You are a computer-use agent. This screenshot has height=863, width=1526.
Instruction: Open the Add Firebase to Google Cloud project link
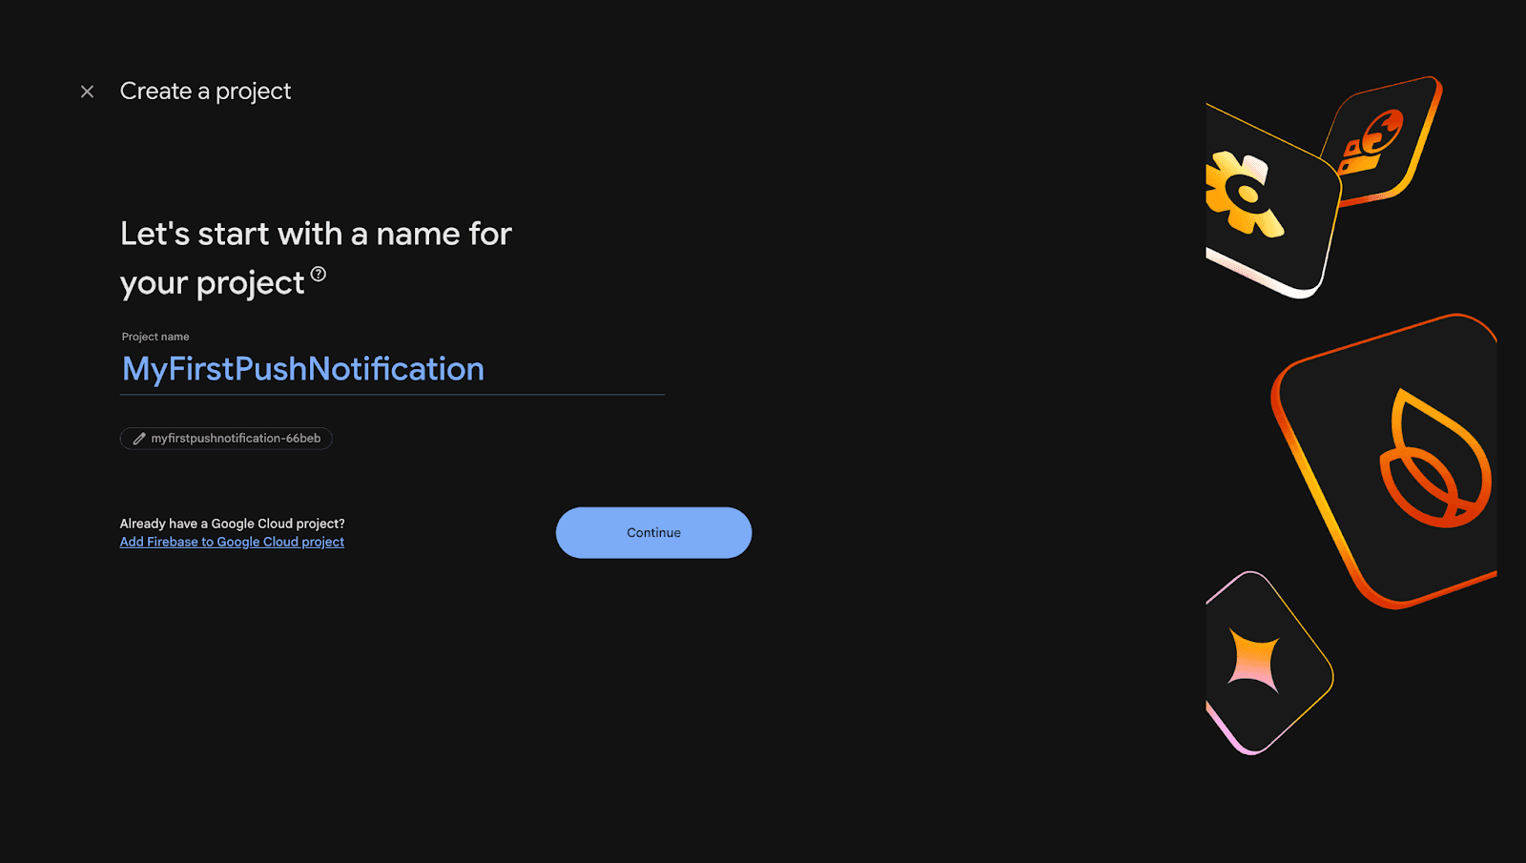231,541
